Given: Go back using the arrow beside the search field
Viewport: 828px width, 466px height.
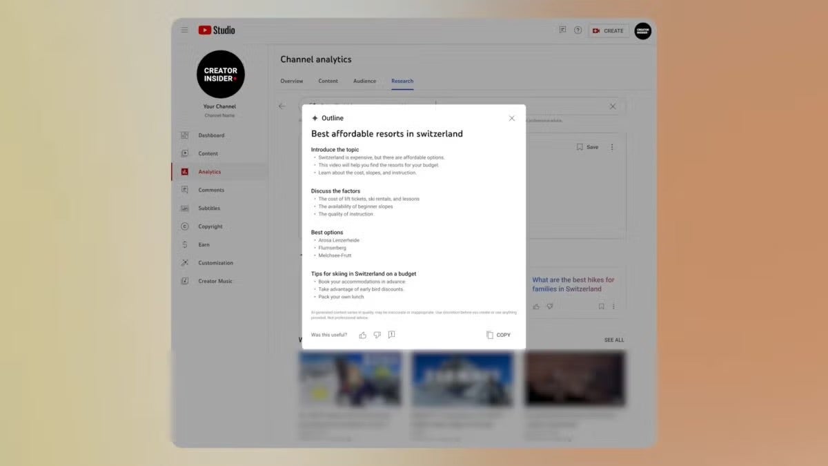Looking at the screenshot, I should click(x=282, y=106).
